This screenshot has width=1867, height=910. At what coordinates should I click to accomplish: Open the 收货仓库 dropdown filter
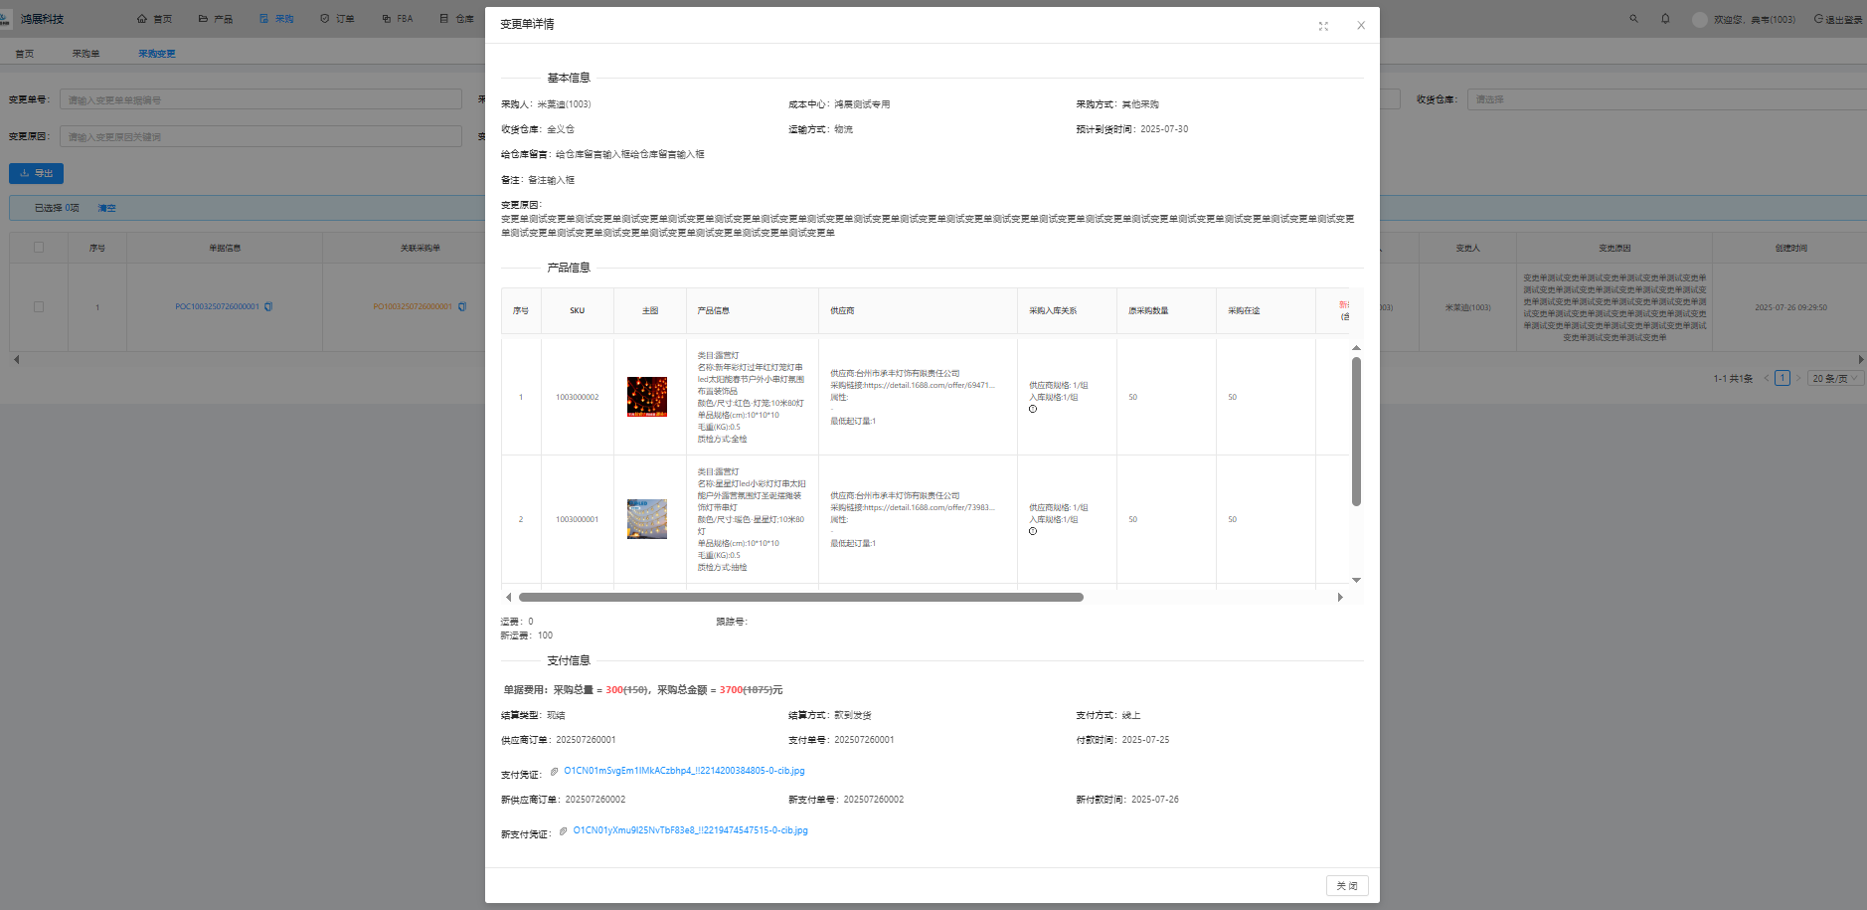(1665, 99)
